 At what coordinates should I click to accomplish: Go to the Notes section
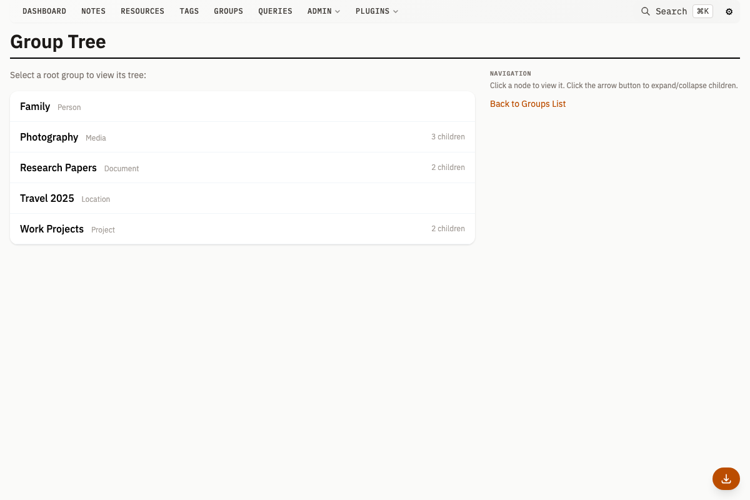coord(93,11)
